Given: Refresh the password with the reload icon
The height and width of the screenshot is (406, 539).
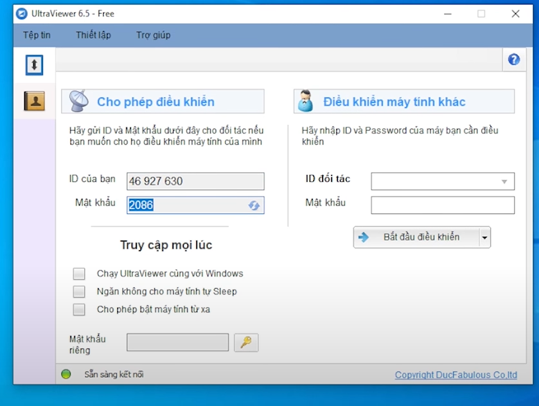Looking at the screenshot, I should pos(254,205).
